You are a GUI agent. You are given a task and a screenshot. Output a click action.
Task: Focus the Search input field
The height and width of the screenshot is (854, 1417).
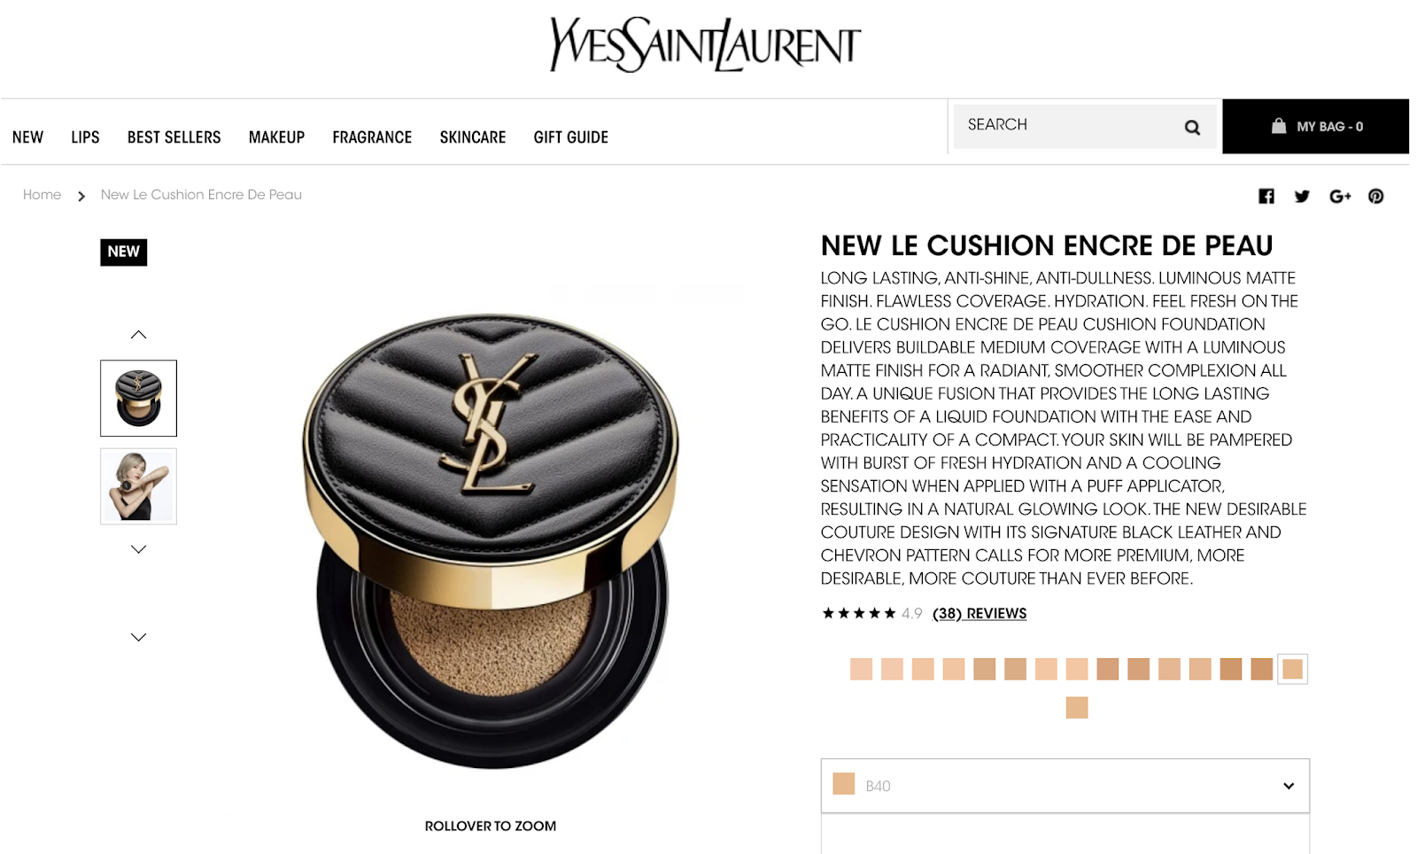pyautogui.click(x=1067, y=126)
